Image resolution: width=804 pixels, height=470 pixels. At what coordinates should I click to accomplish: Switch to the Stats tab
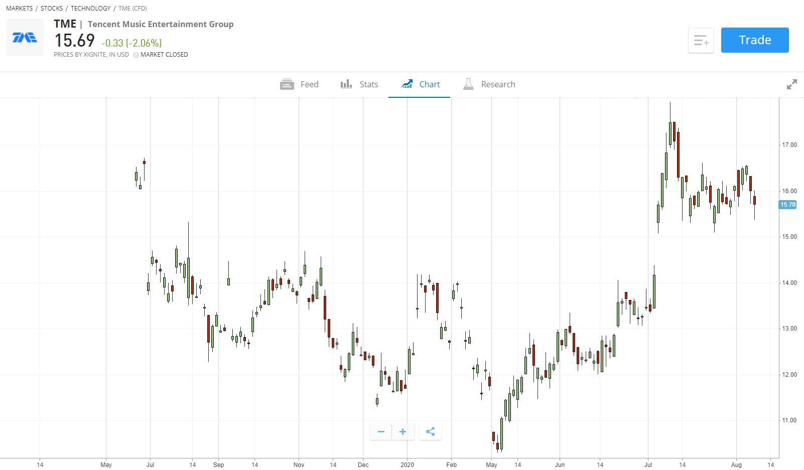point(359,84)
